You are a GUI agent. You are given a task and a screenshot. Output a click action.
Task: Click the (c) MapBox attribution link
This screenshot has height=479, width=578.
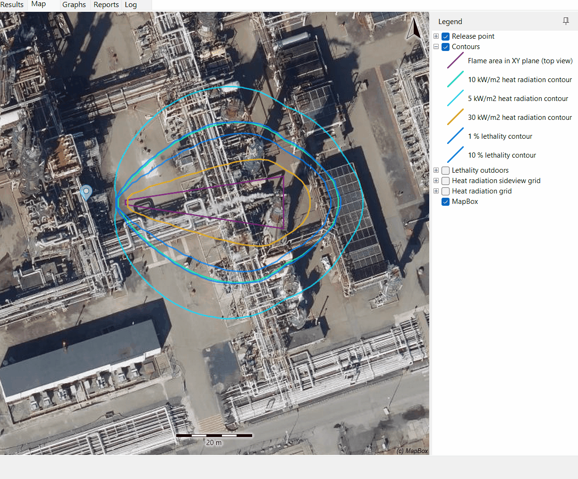coord(412,451)
